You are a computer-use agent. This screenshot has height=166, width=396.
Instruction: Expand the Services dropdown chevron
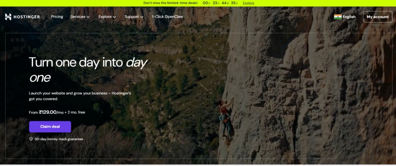[x=88, y=17]
